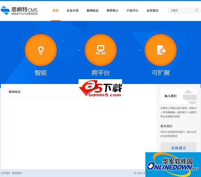Go to 新闻动态 in navigation
Image resolution: width=201 pixels, height=177 pixels.
92,11
